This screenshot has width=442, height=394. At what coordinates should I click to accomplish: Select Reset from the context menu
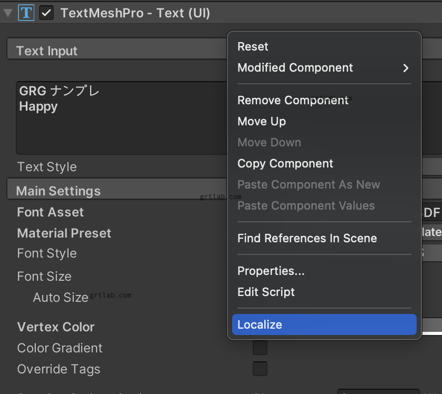(253, 46)
